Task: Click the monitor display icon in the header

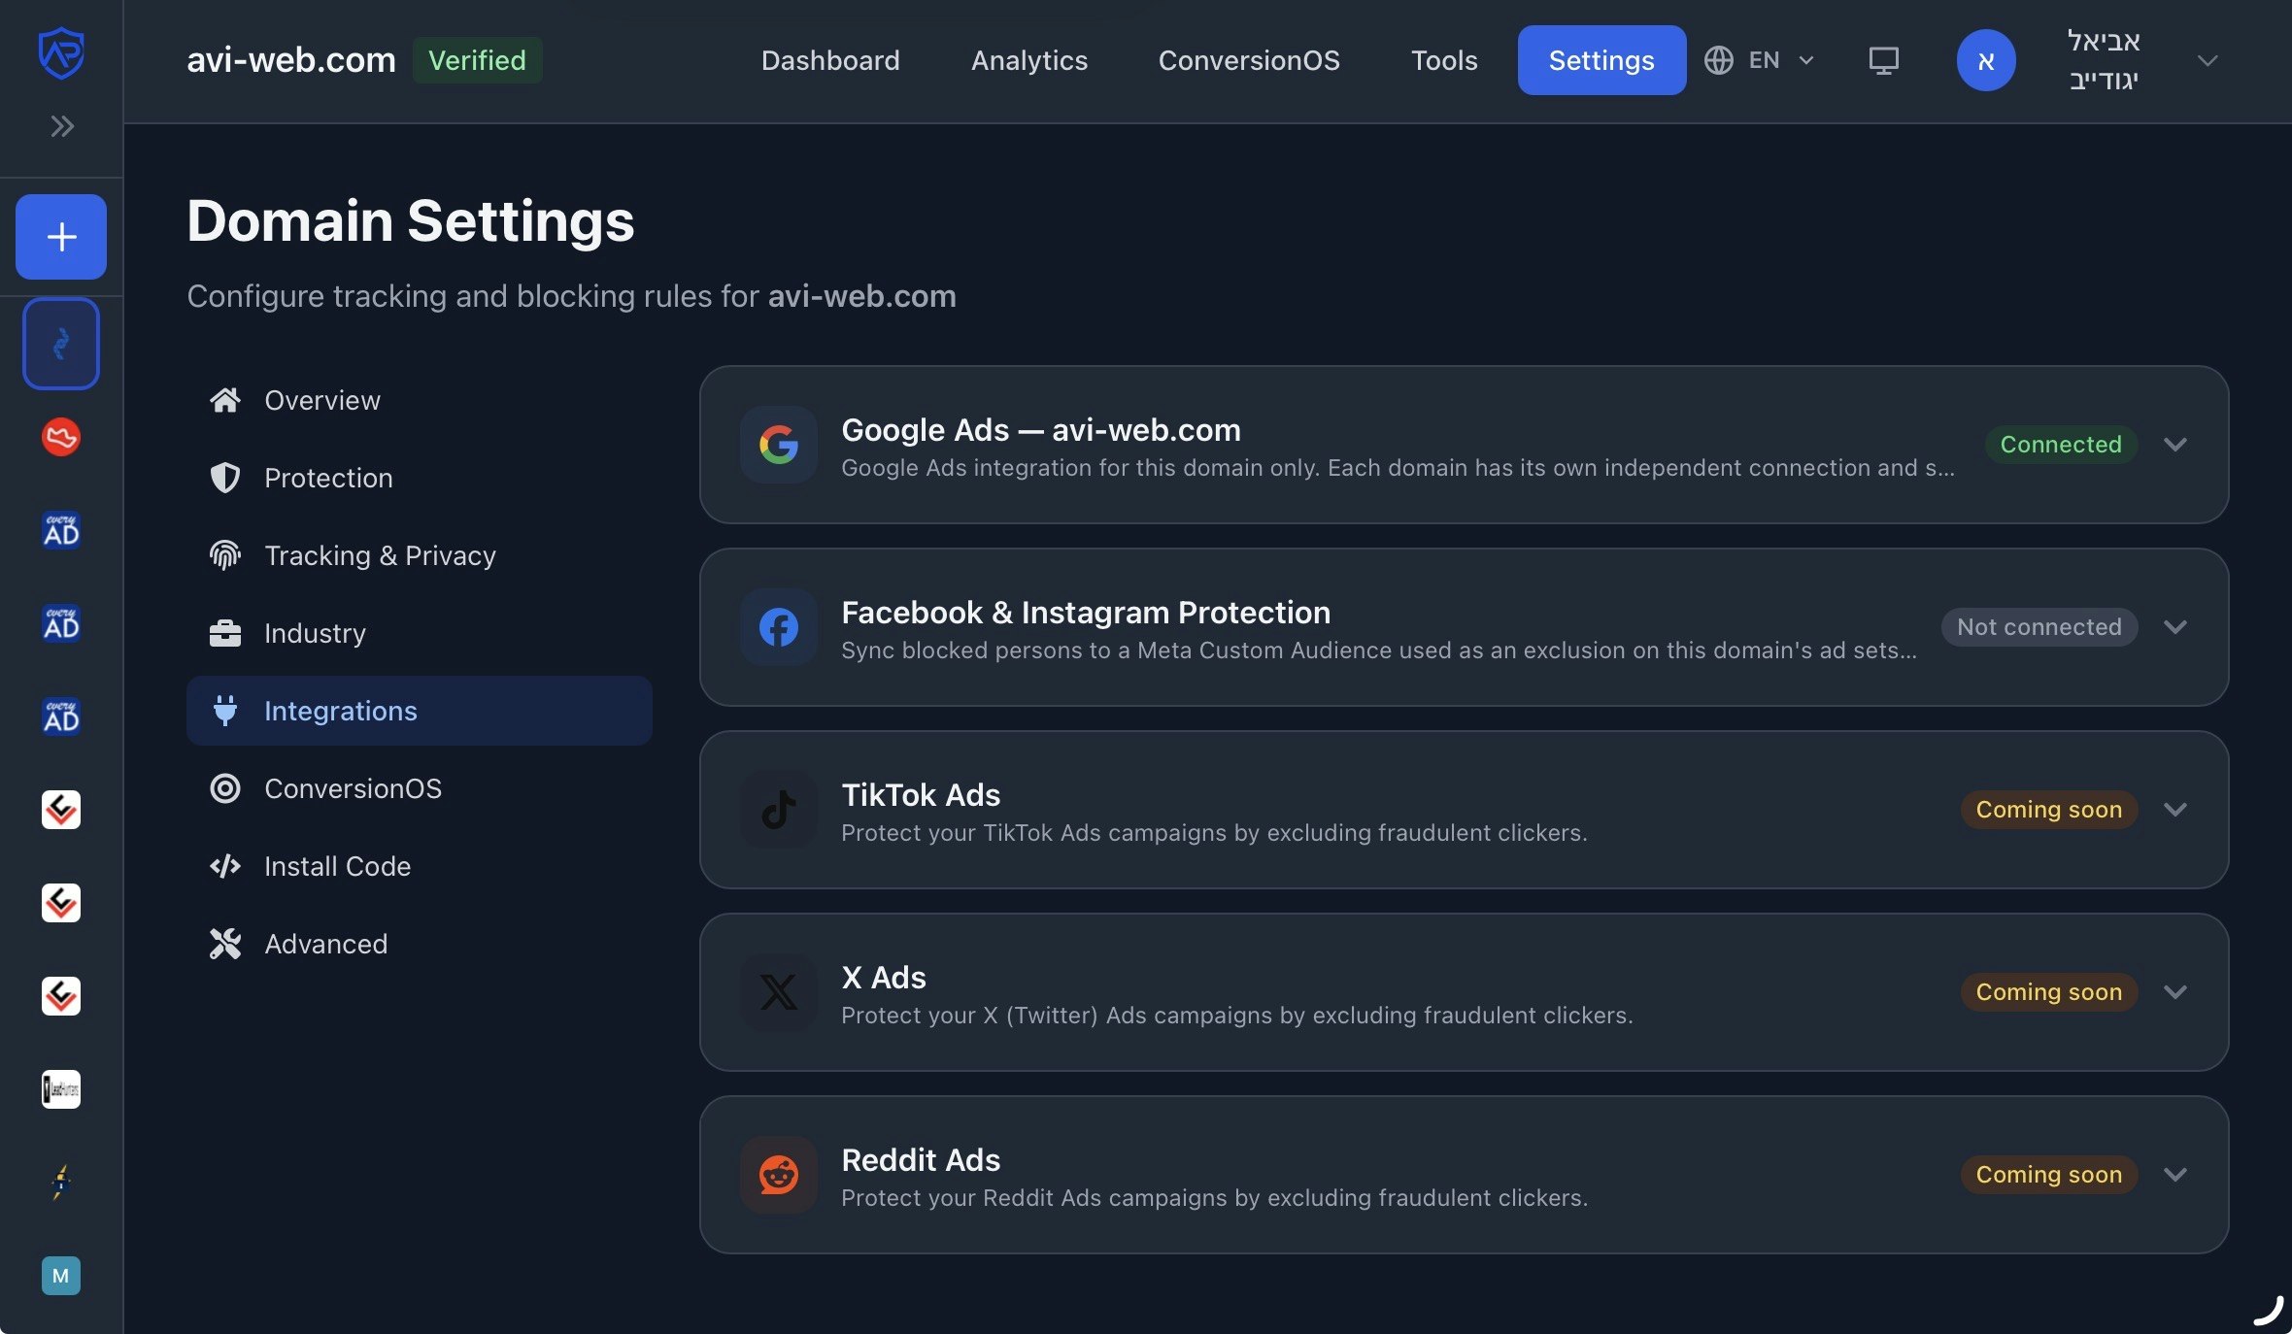Action: (1883, 60)
